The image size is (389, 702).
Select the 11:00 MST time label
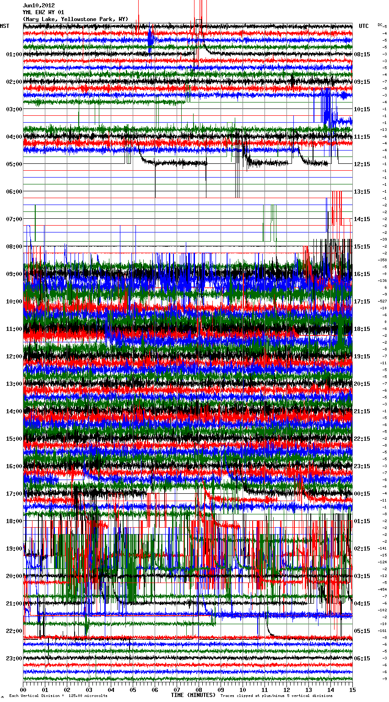click(x=14, y=329)
